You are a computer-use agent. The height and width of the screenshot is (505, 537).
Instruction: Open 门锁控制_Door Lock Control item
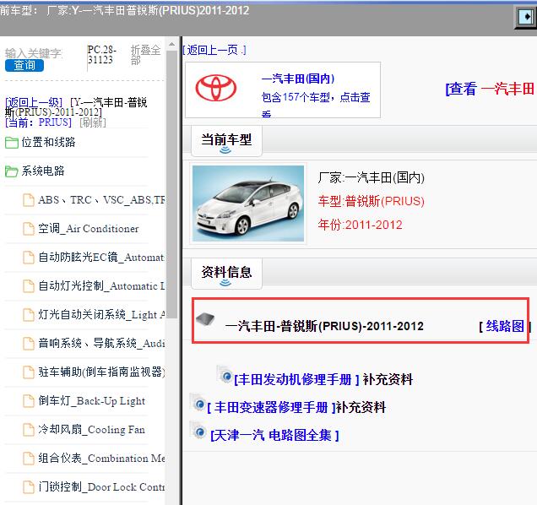tap(101, 486)
